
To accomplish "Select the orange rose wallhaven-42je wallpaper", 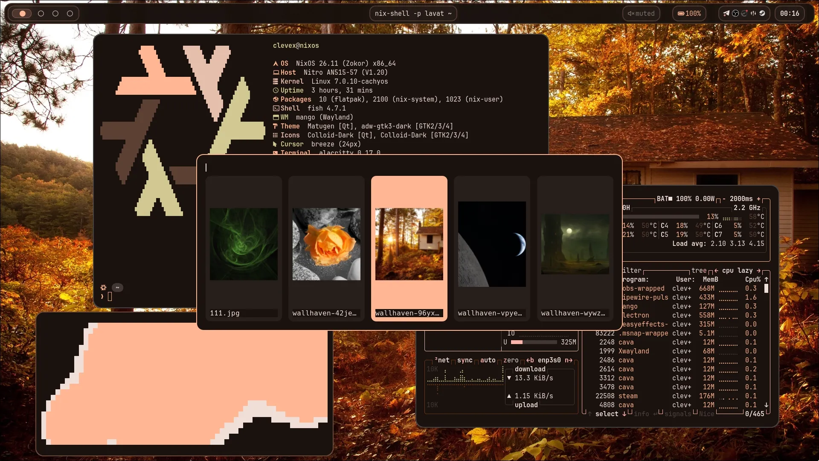I will (326, 248).
